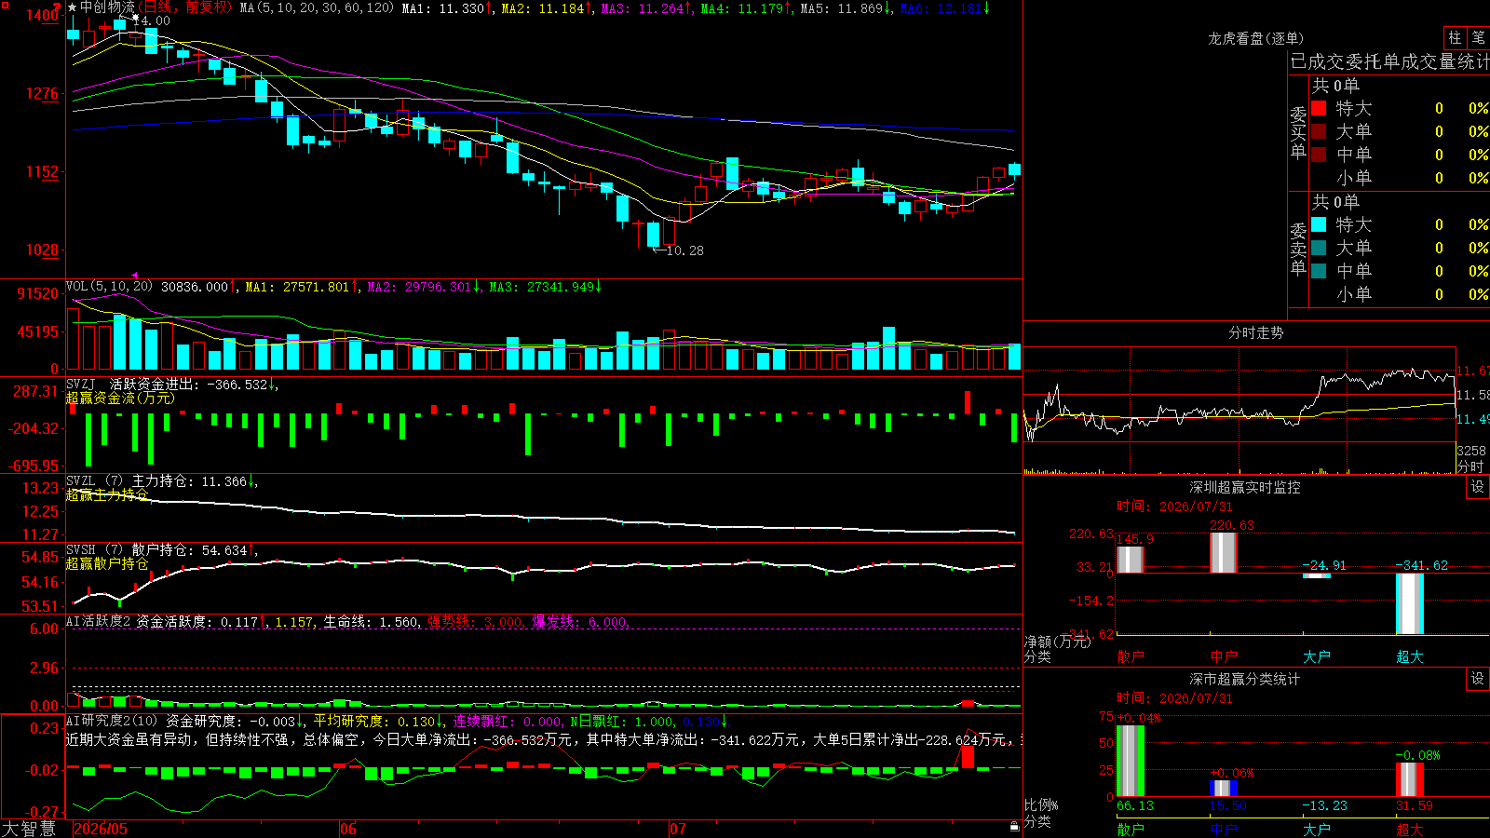Click the 爆发线: 6.000 label

click(580, 622)
